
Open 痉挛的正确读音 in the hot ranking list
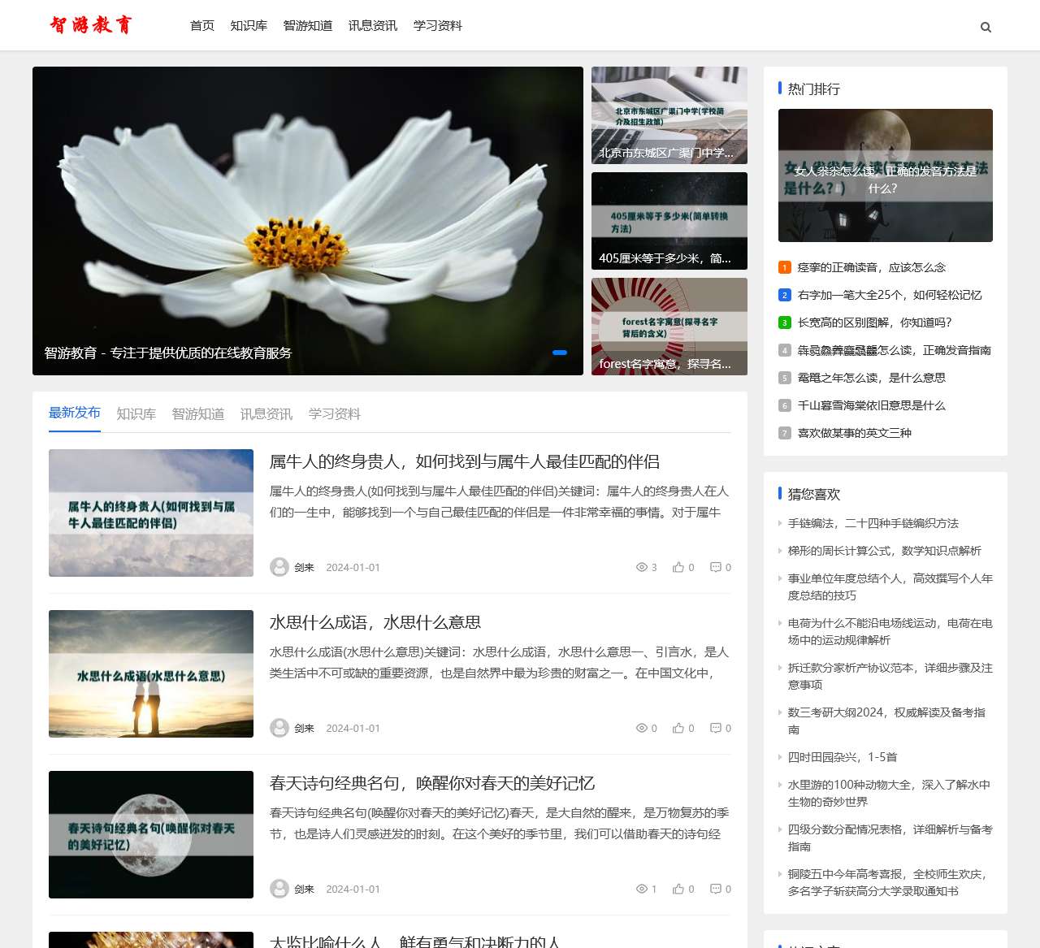click(872, 266)
